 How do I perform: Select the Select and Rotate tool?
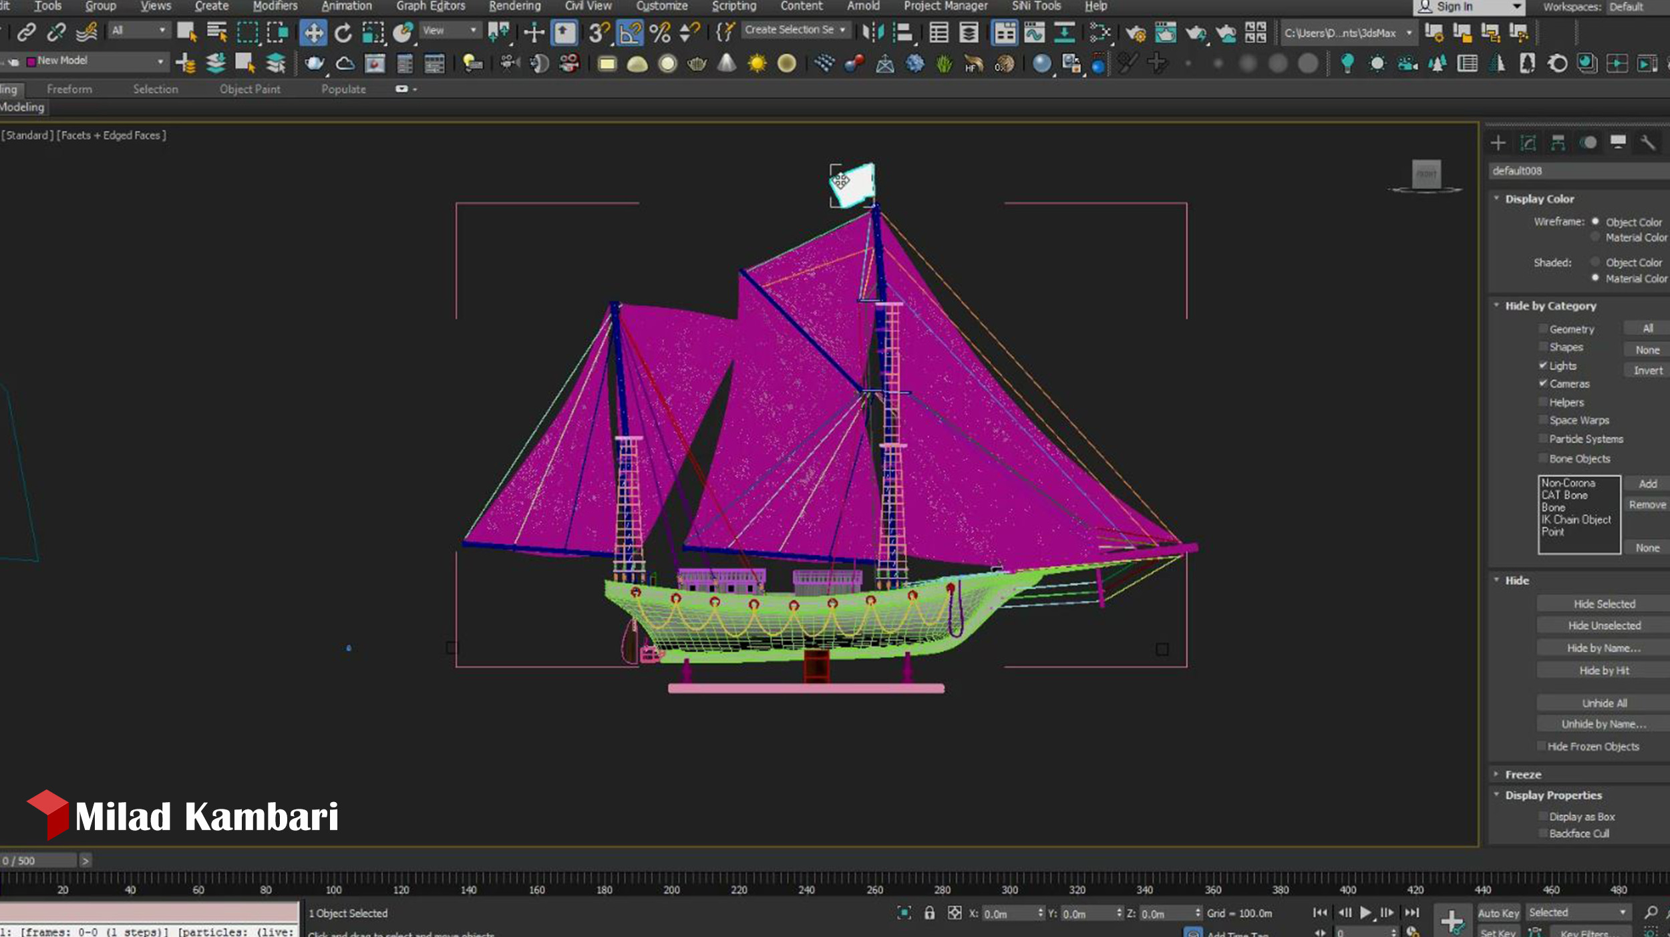(x=344, y=31)
